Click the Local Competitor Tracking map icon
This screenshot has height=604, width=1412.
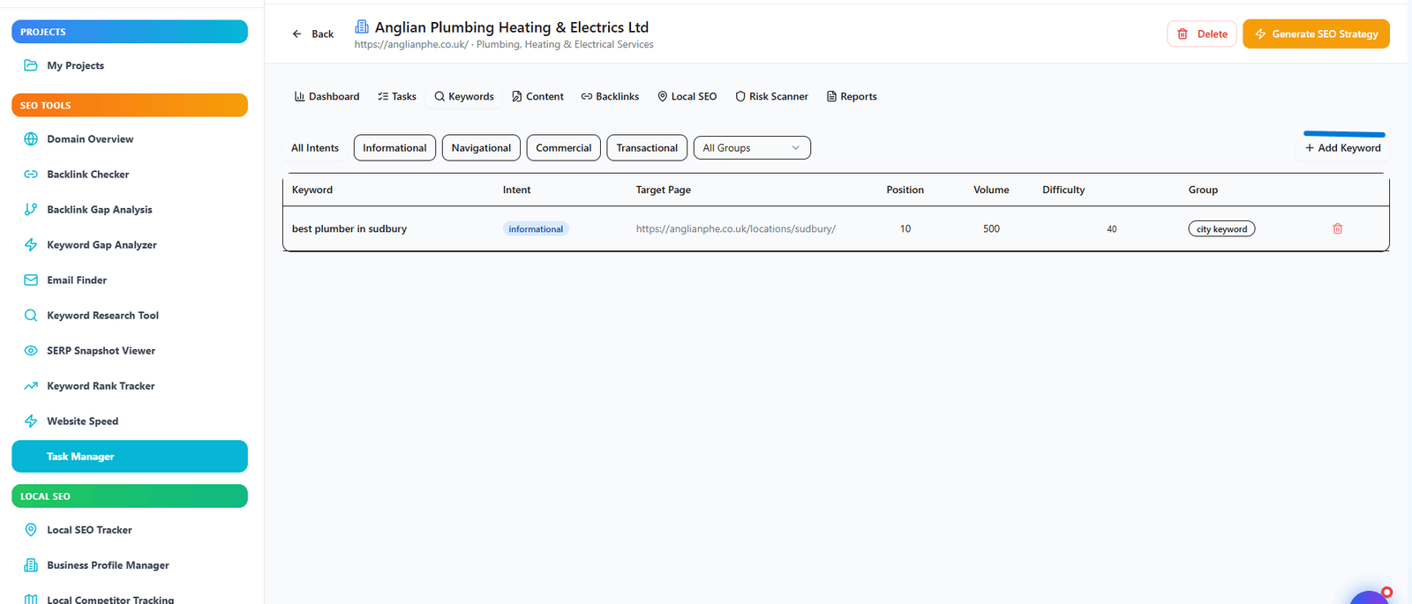tap(31, 599)
